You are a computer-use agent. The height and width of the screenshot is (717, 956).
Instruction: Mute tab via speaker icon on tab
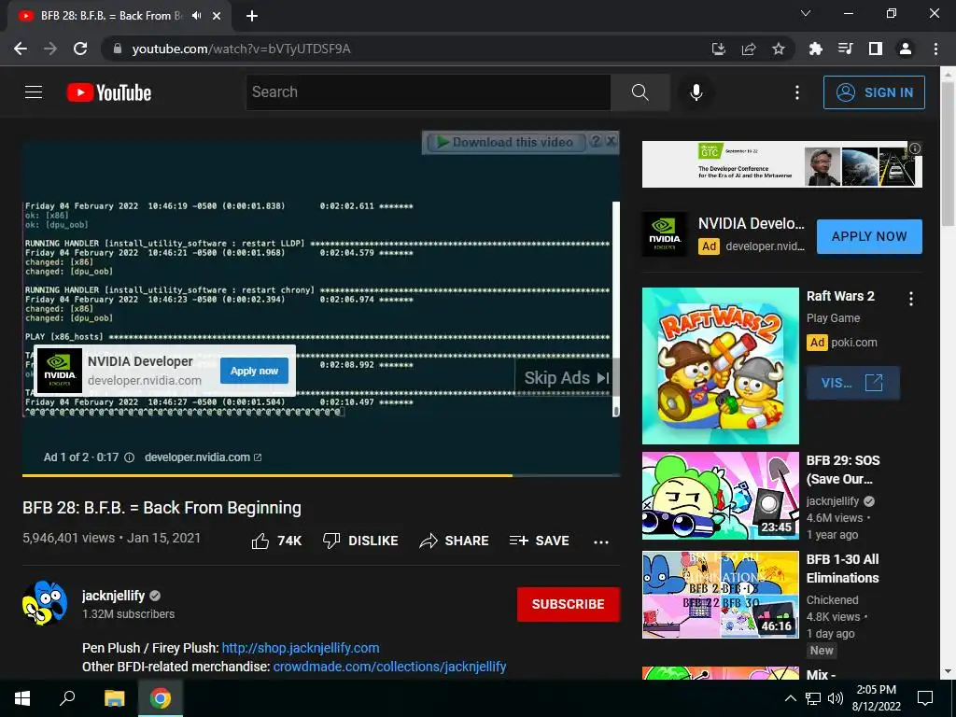click(196, 16)
